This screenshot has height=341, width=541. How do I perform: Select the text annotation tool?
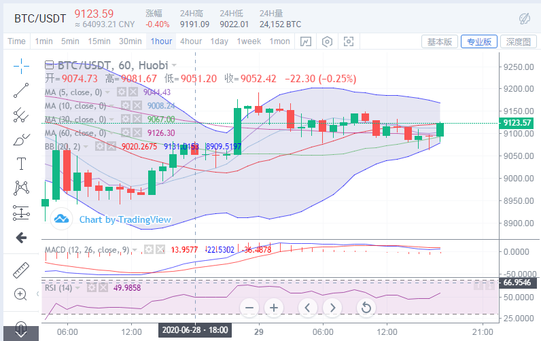pyautogui.click(x=21, y=164)
